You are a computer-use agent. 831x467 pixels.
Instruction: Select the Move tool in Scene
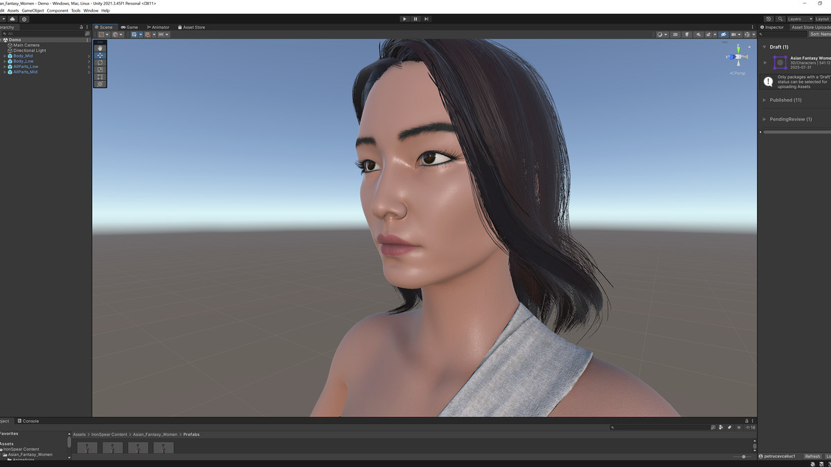[x=100, y=55]
